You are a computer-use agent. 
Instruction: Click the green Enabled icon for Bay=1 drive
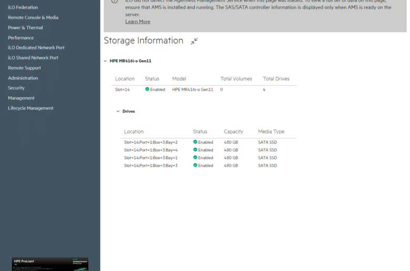click(x=195, y=158)
